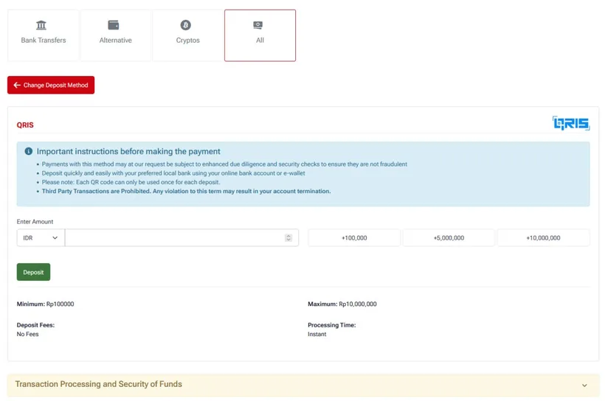Click the cash icon above All

point(257,25)
